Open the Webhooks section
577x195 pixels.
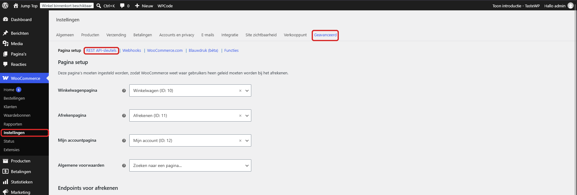[132, 50]
